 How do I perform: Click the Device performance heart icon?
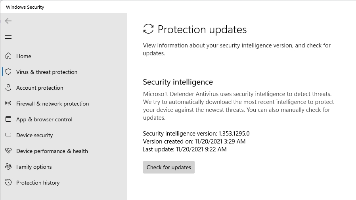[x=8, y=151]
